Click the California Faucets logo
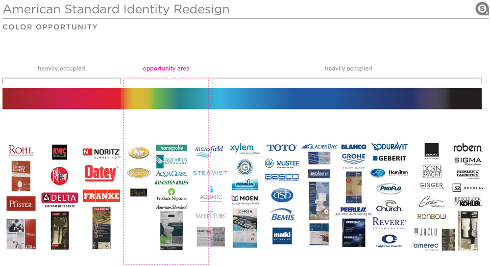 [390, 240]
